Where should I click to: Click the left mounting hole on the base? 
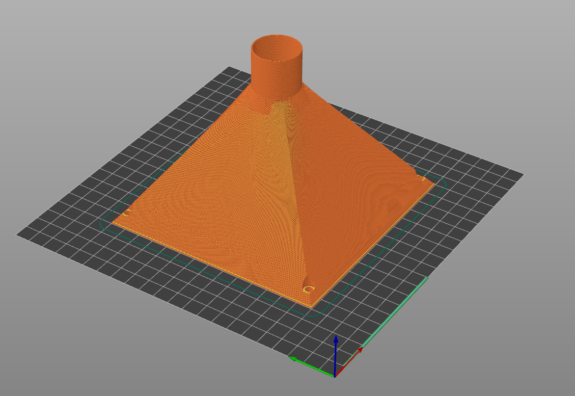[129, 213]
